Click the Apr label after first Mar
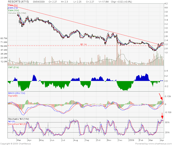The image size is (172, 145). click(x=30, y=140)
